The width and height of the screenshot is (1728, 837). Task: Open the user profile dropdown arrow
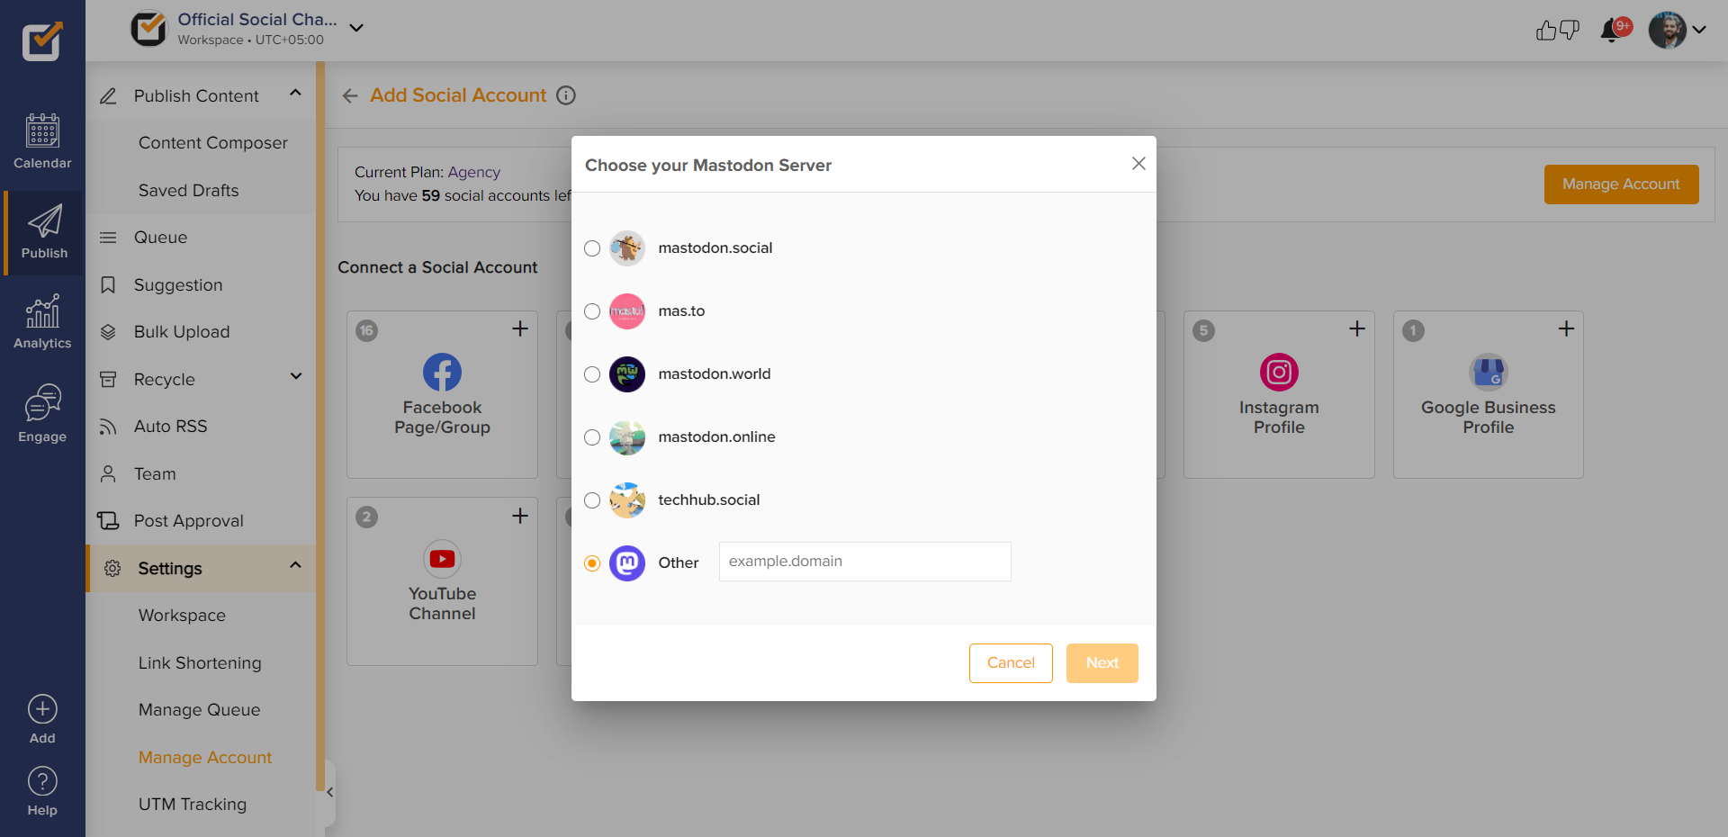tap(1699, 30)
